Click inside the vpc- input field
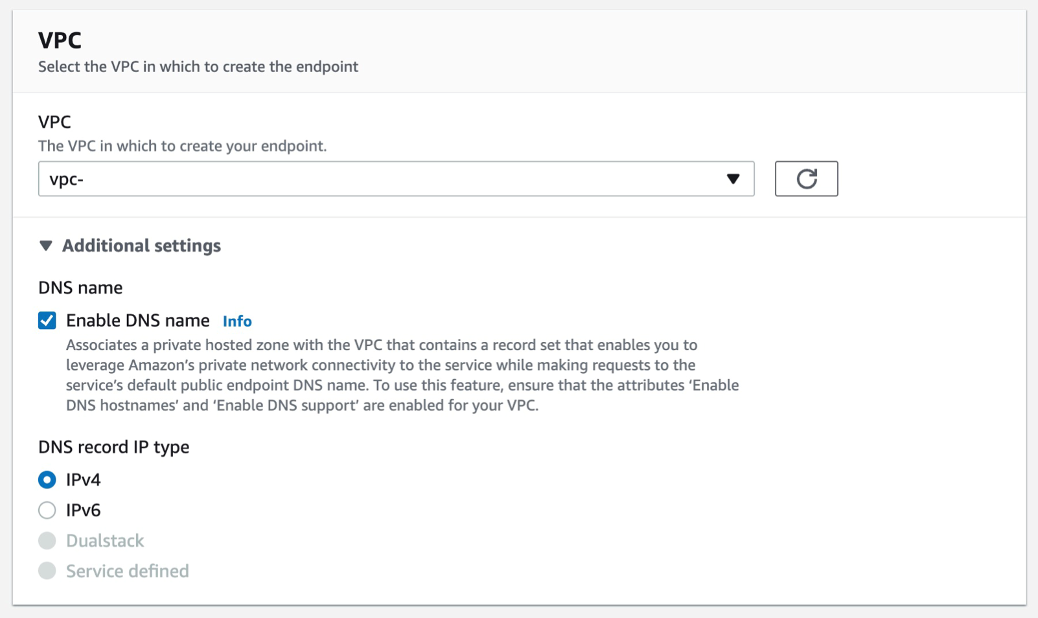The width and height of the screenshot is (1038, 618). [259, 179]
